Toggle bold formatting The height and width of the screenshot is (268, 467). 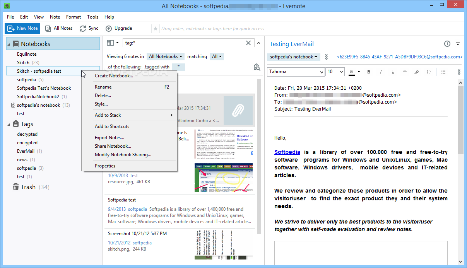[x=369, y=72]
